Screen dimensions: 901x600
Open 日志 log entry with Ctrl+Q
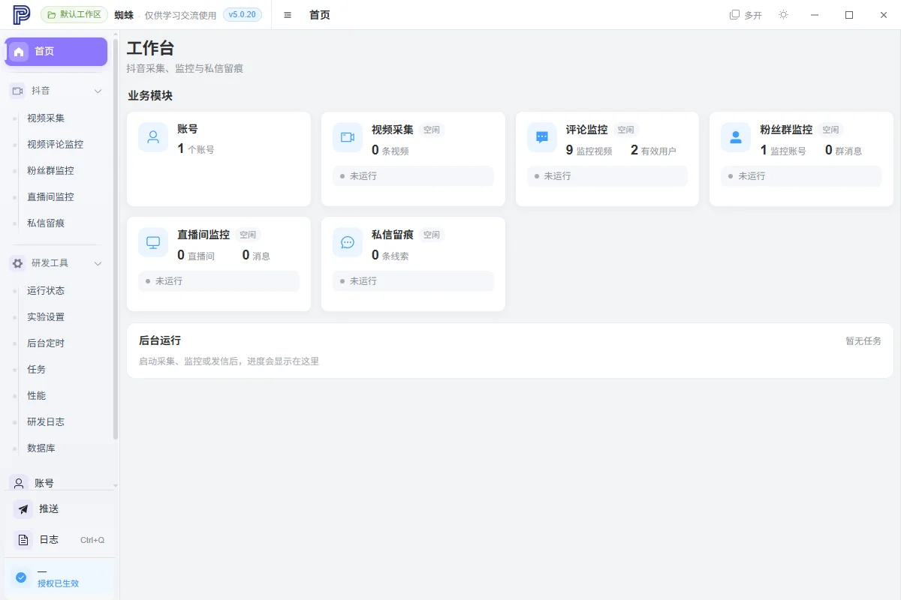[x=60, y=540]
